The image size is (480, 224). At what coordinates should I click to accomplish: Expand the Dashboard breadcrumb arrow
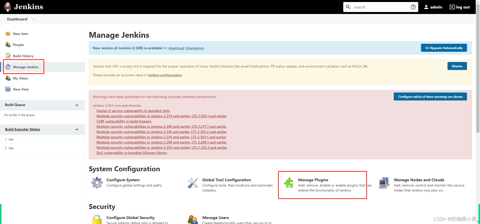click(33, 19)
